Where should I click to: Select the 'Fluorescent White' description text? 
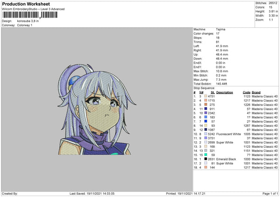pyautogui.click(x=228, y=134)
